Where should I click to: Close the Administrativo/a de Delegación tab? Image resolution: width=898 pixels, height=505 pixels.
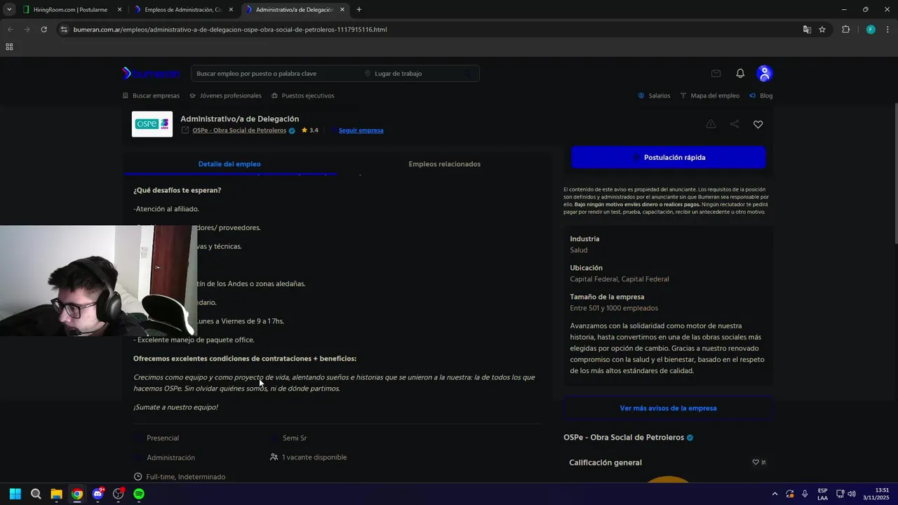(342, 10)
